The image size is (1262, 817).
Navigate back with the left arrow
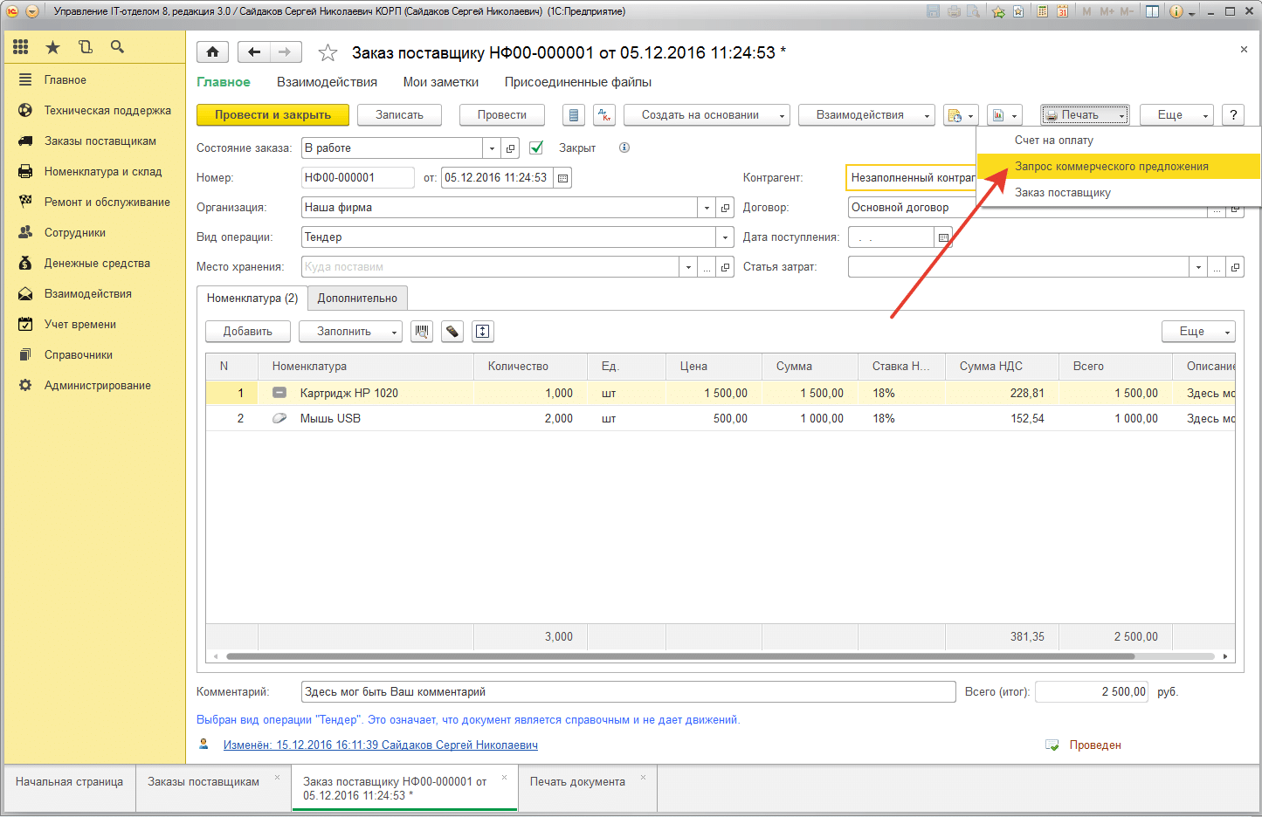(254, 52)
